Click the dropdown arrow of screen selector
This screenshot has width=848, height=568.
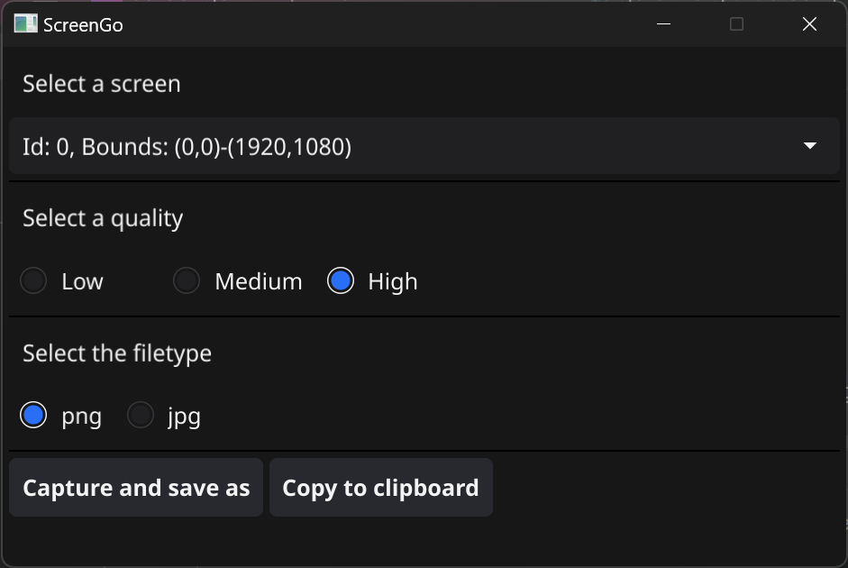(x=809, y=146)
